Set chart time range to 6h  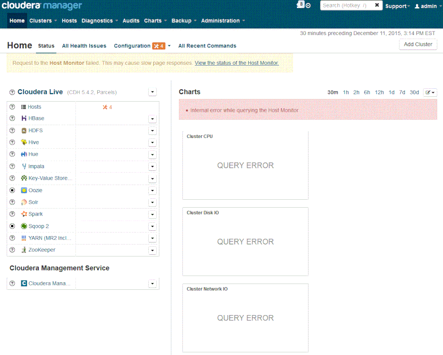(x=367, y=92)
